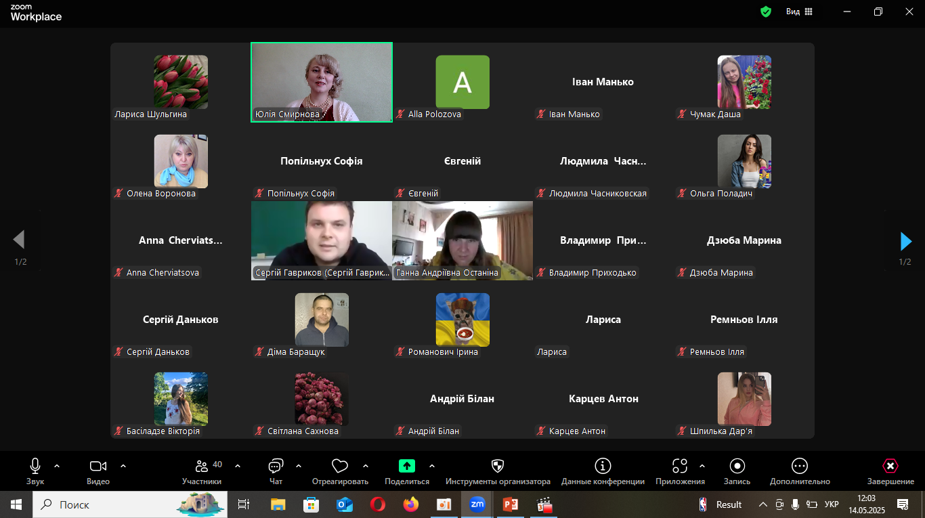Image resolution: width=925 pixels, height=518 pixels.
Task: Open the Чат chat panel
Action: (x=276, y=467)
